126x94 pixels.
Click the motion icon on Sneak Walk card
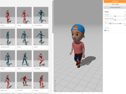[18, 88]
